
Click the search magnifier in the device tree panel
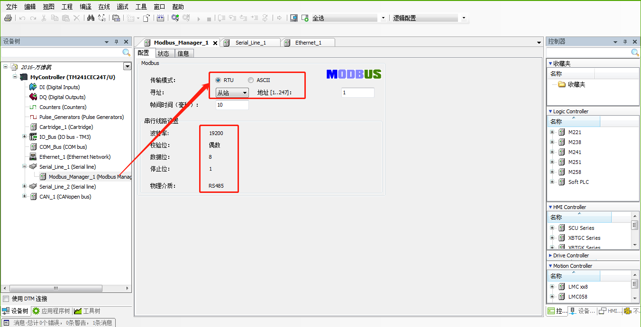tap(126, 53)
